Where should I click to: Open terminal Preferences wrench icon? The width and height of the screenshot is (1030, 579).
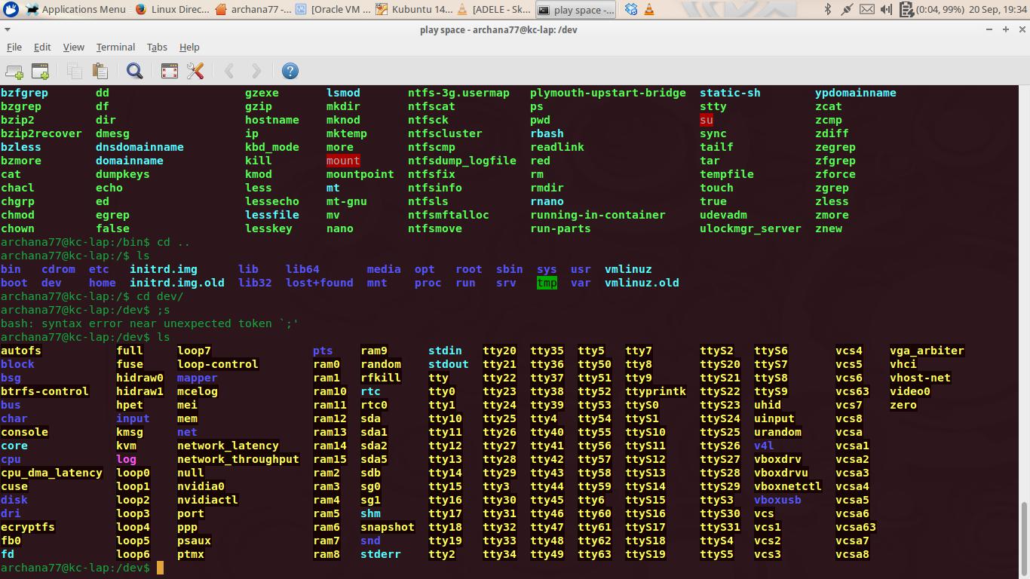[x=195, y=71]
